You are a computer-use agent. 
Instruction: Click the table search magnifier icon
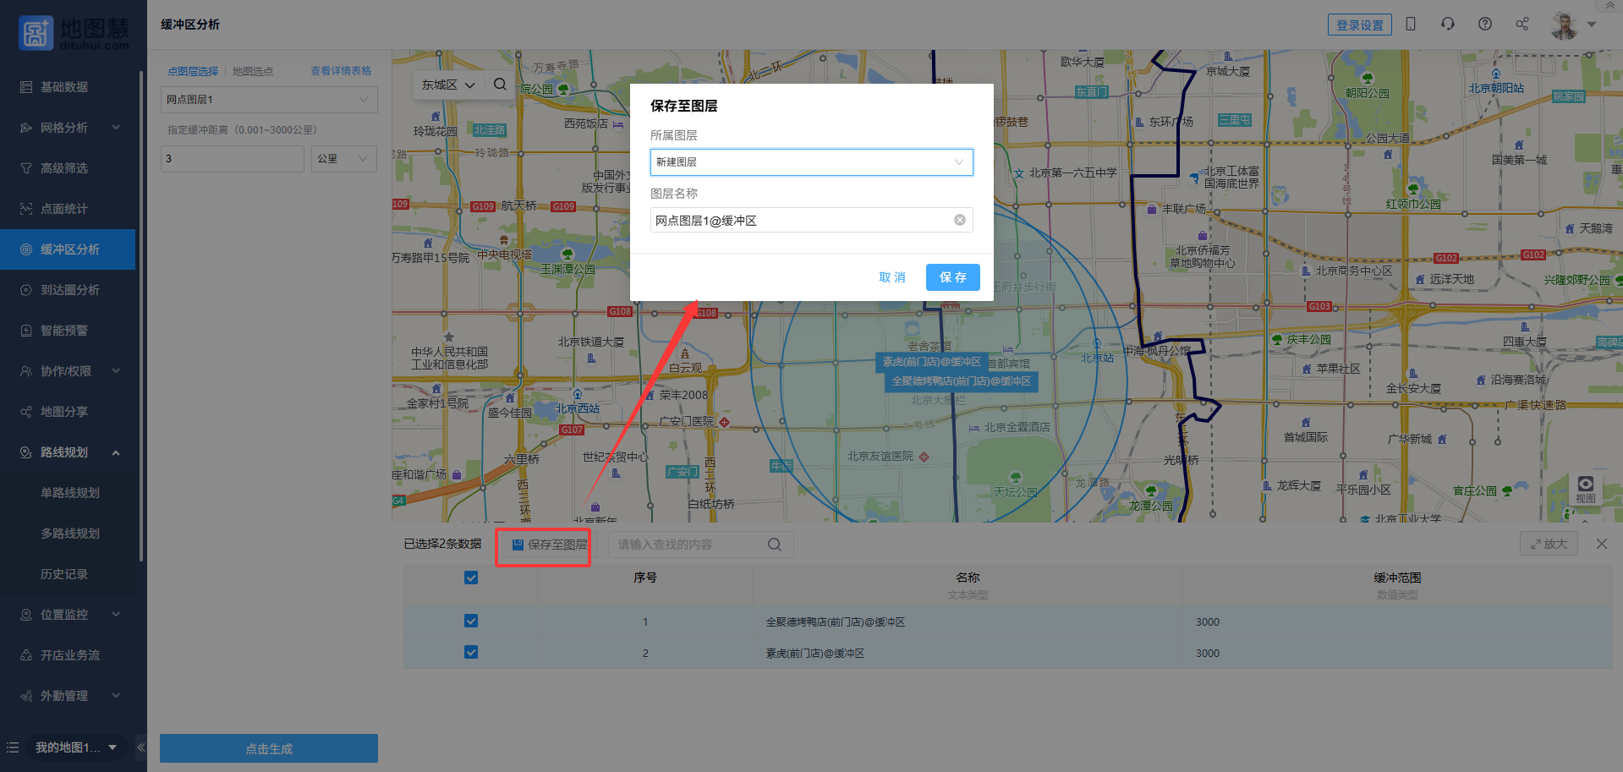774,545
